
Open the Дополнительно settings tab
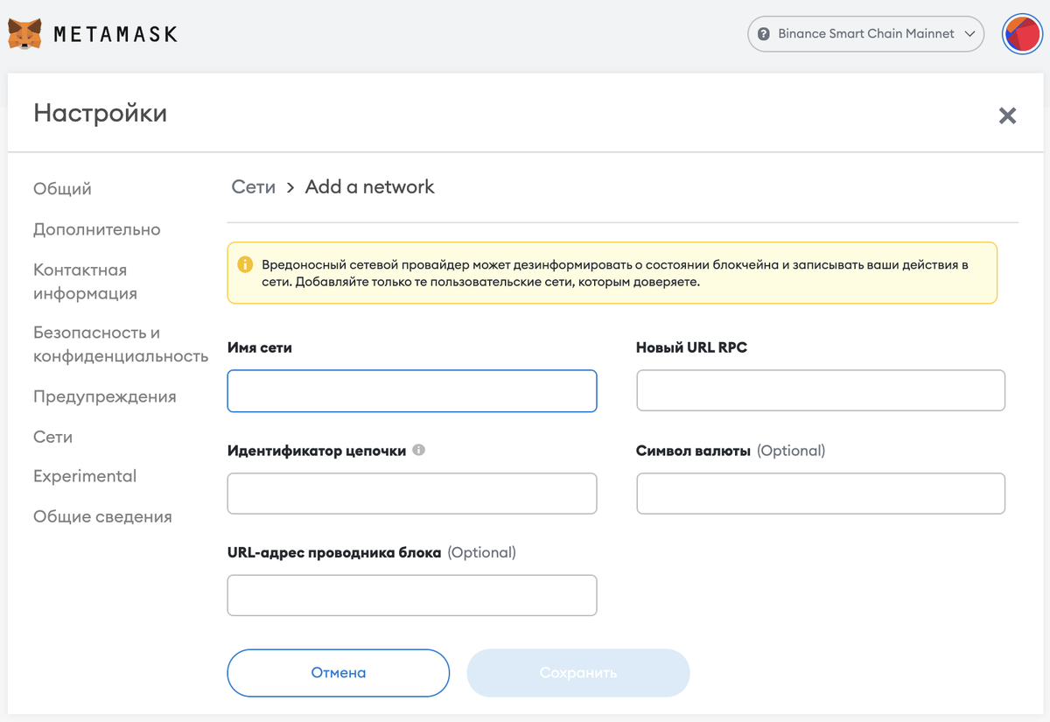pyautogui.click(x=97, y=229)
